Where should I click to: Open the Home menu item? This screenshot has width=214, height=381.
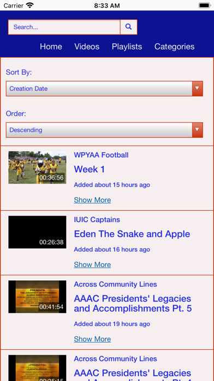pyautogui.click(x=51, y=47)
